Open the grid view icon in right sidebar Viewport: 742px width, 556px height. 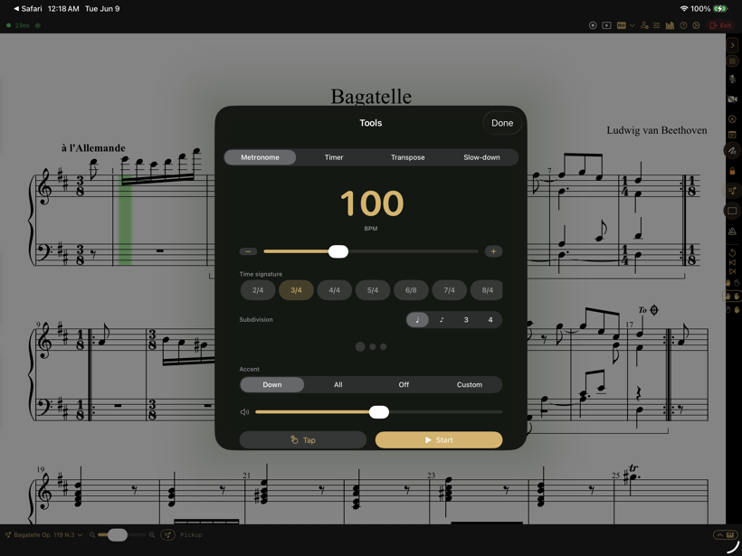[733, 61]
